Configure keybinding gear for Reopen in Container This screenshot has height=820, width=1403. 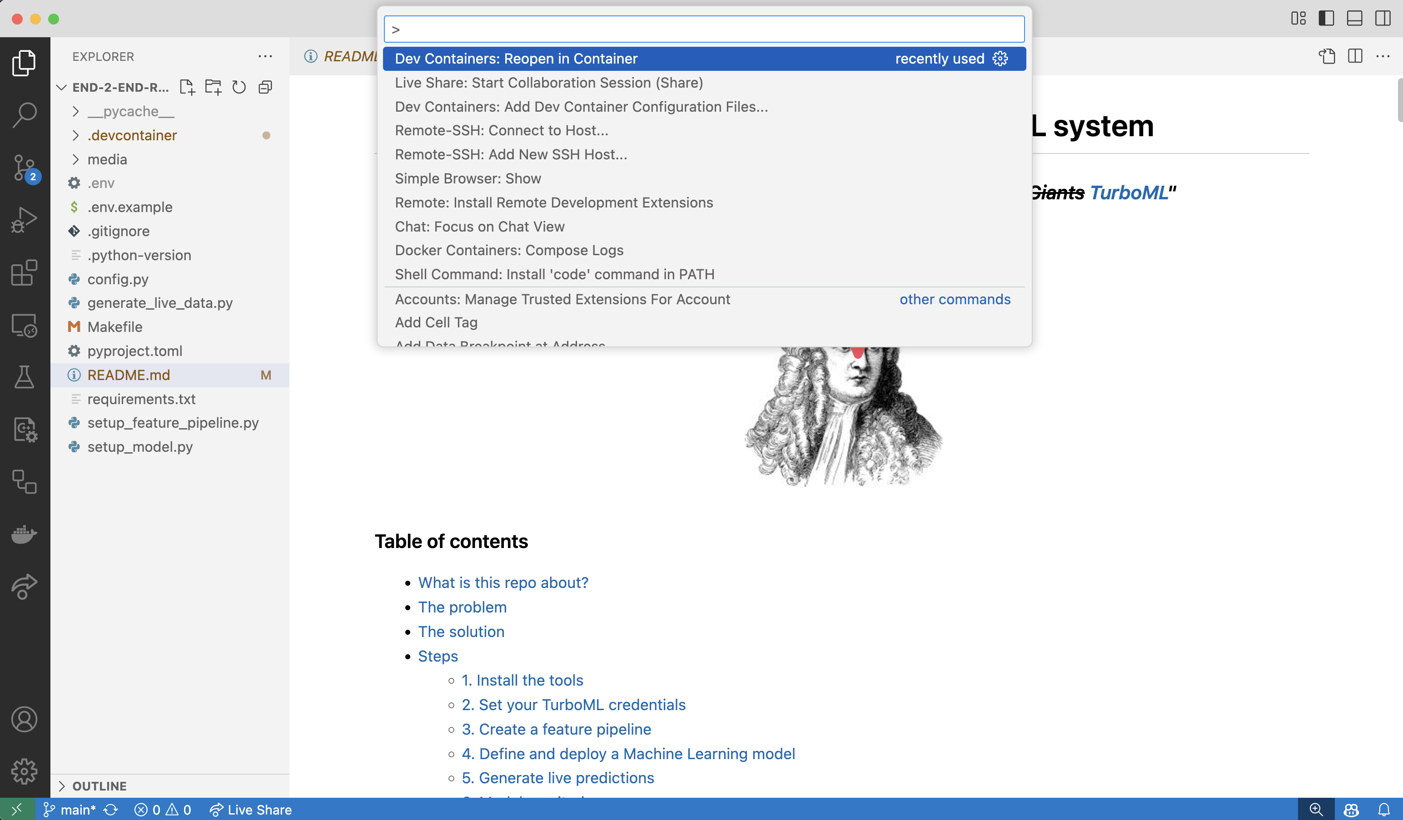[x=1000, y=59]
